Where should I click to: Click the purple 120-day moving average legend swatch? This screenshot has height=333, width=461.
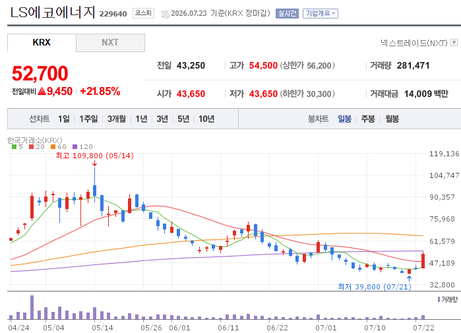[x=75, y=146]
